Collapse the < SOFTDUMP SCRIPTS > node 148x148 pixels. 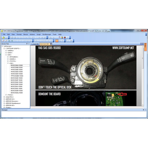pos(4,49)
